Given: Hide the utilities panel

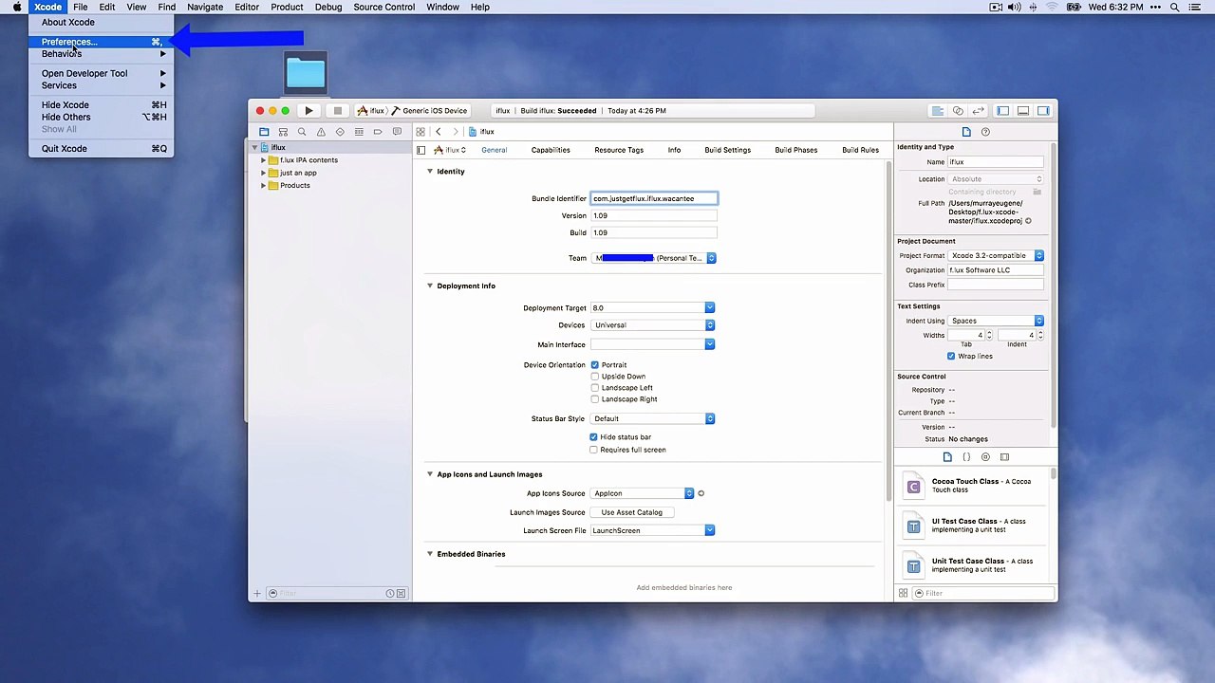Looking at the screenshot, I should tap(1043, 111).
